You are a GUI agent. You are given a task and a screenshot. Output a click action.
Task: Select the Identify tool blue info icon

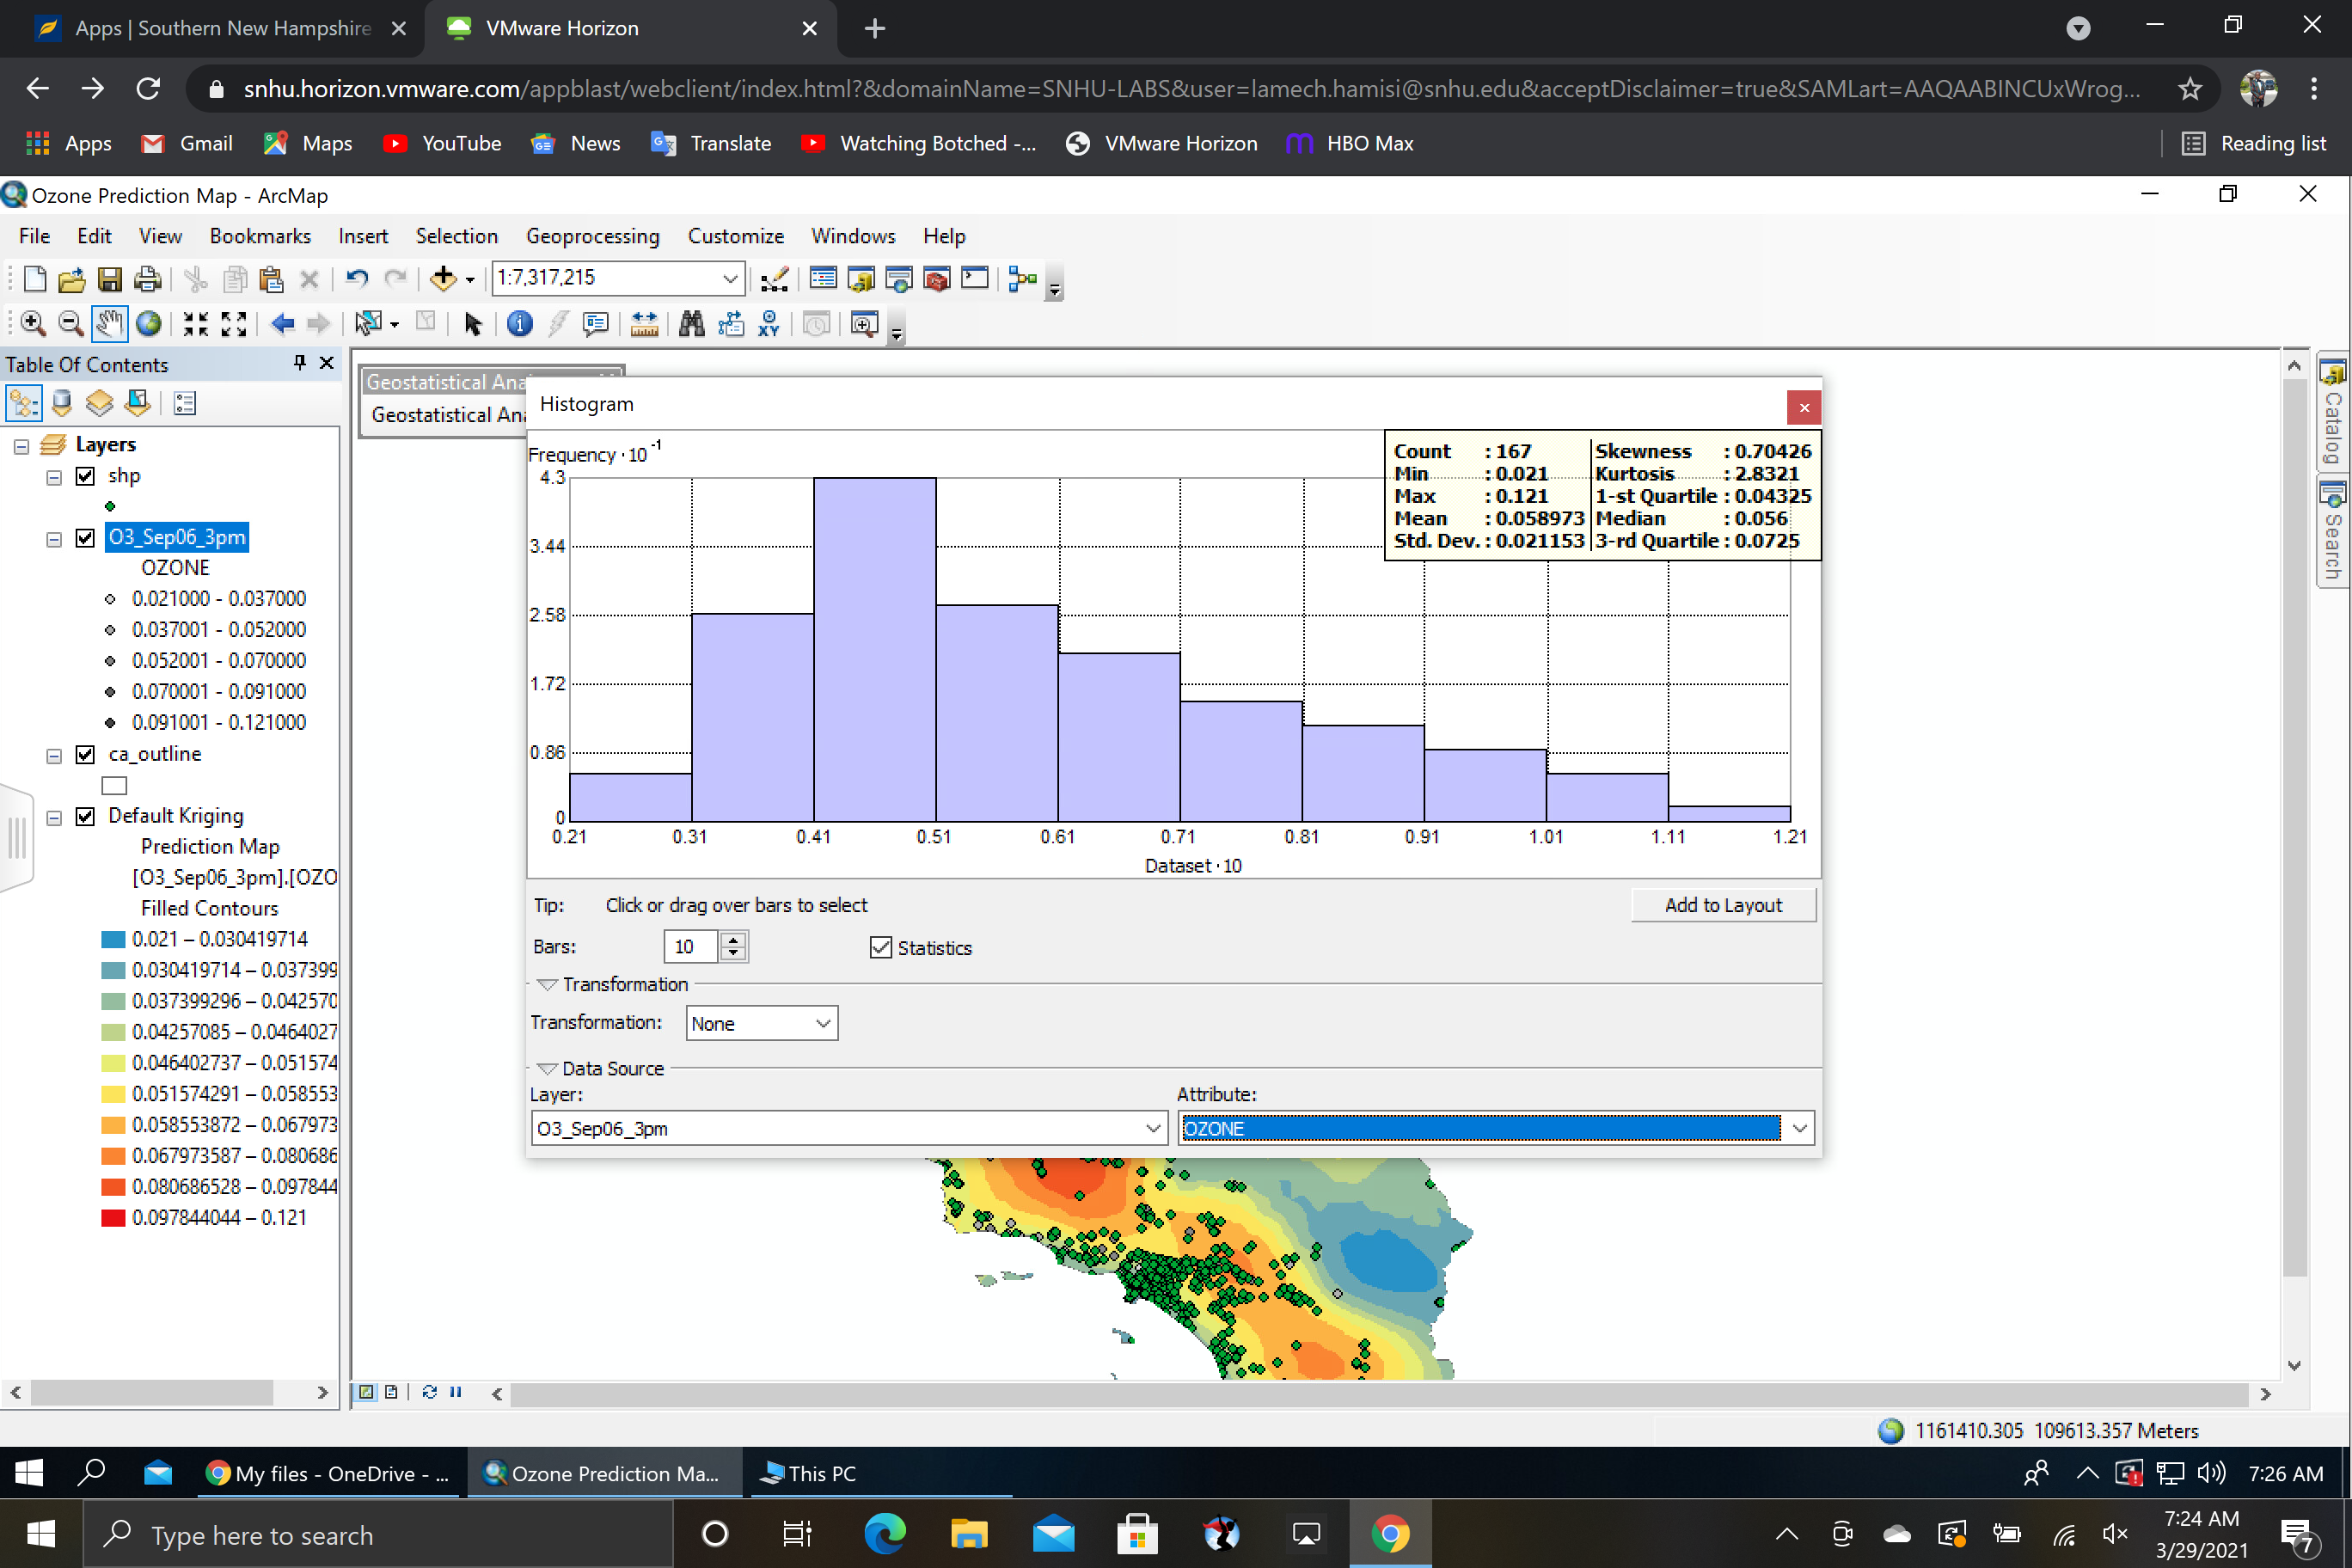(520, 324)
